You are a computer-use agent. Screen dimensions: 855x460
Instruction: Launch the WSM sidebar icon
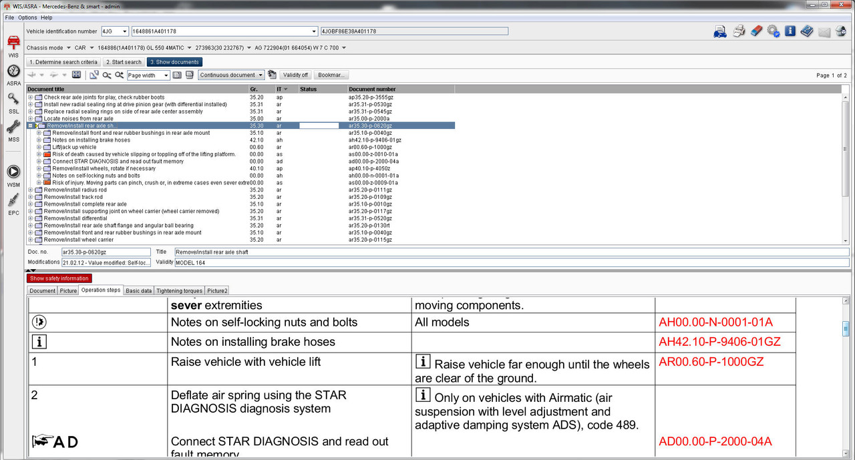(13, 176)
